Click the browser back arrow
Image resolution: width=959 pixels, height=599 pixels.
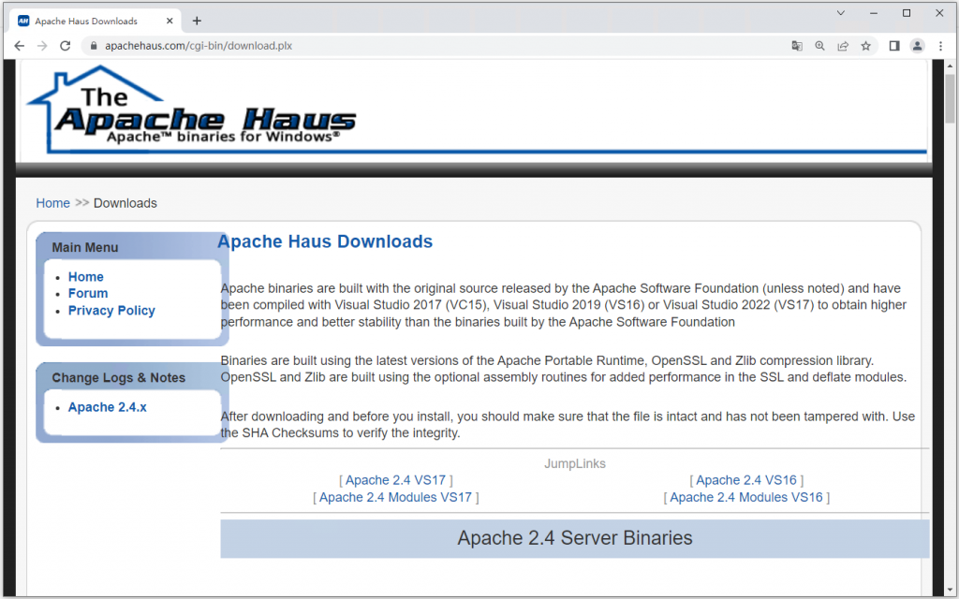(x=19, y=46)
